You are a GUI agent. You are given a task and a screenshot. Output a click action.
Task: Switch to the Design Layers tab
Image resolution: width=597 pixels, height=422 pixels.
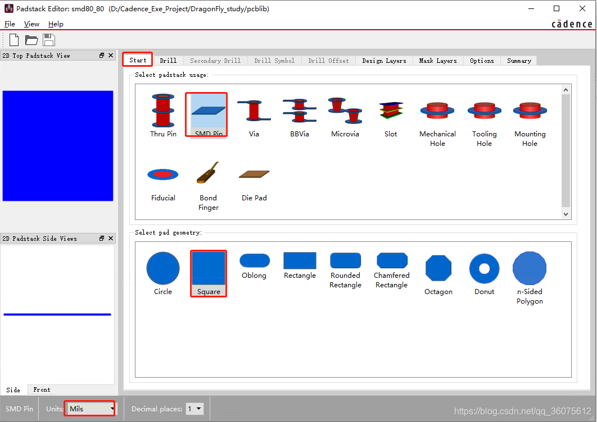click(x=384, y=61)
